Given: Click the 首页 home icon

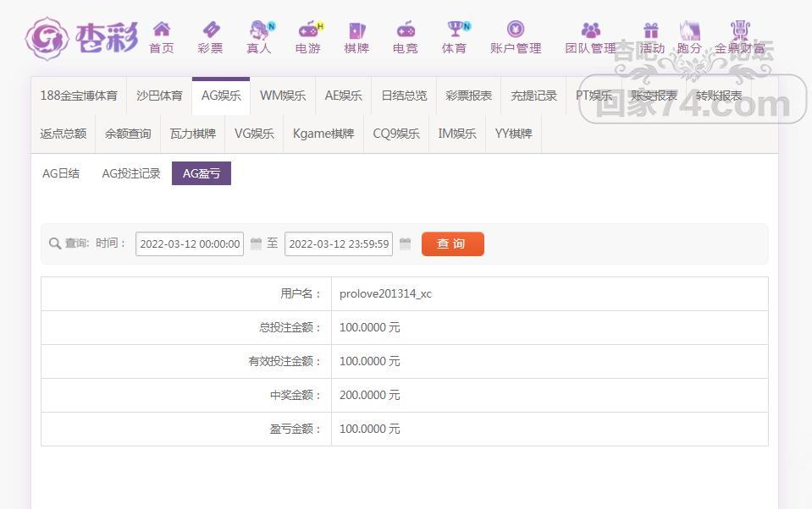Looking at the screenshot, I should [161, 30].
